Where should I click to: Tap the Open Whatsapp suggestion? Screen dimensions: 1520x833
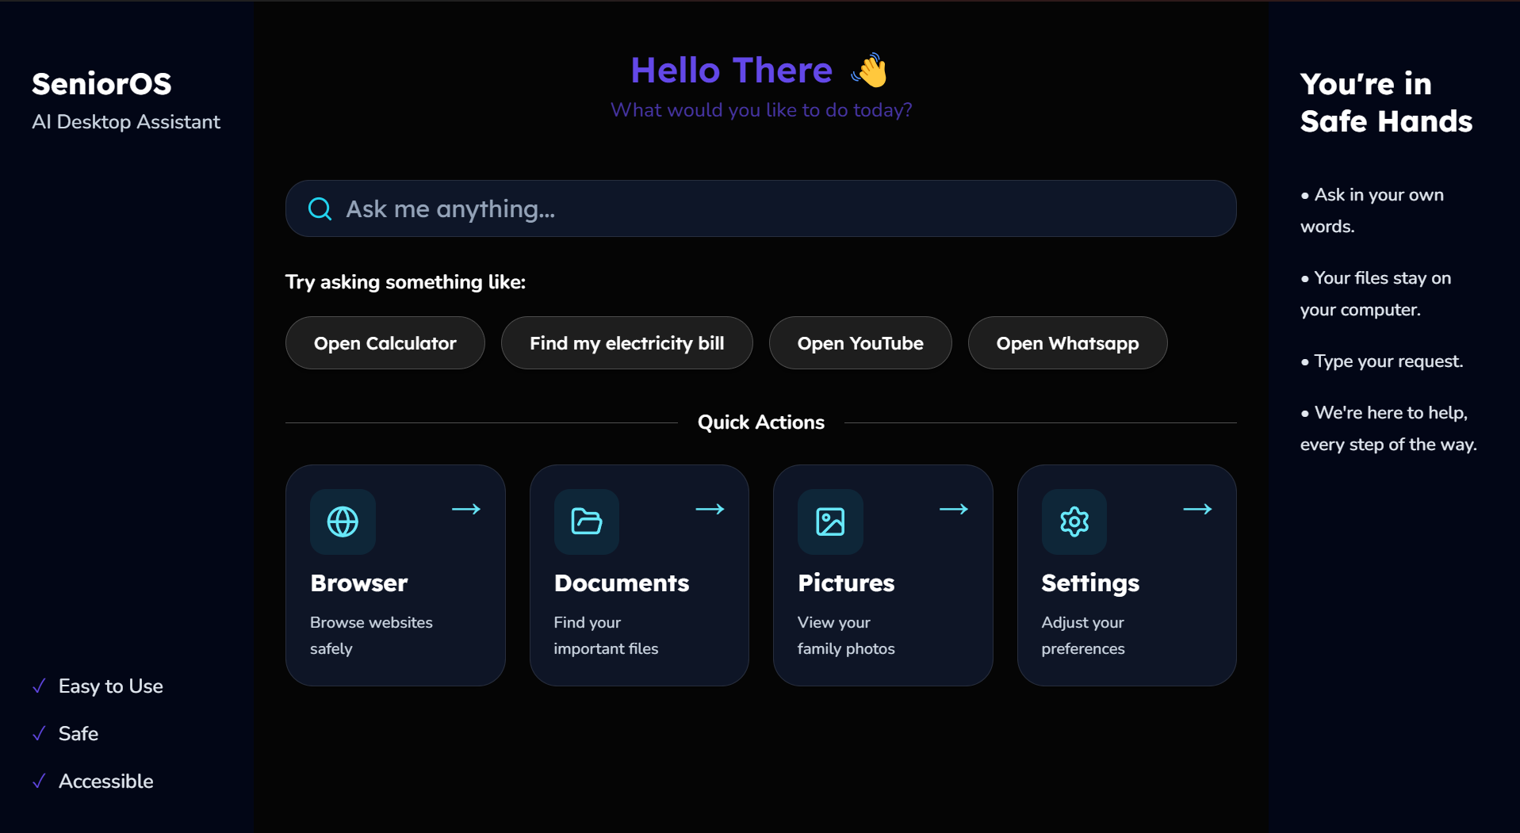coord(1067,343)
